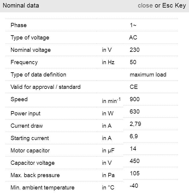Click the Frequency row label
Screen dimensions: 189x194
24,62
